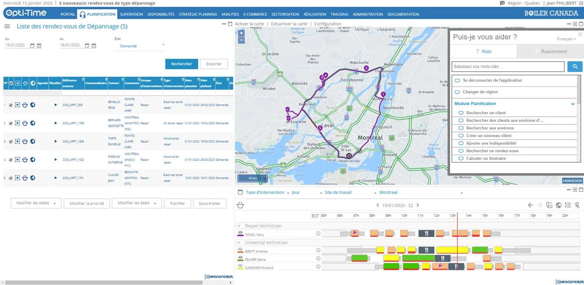584x285 pixels.
Task: Click the chat message icon near Région
Action: [502, 3]
